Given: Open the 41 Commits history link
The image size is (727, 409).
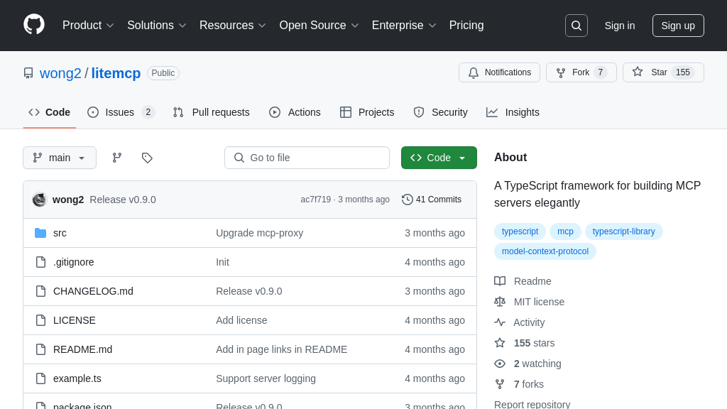Looking at the screenshot, I should click(x=432, y=200).
